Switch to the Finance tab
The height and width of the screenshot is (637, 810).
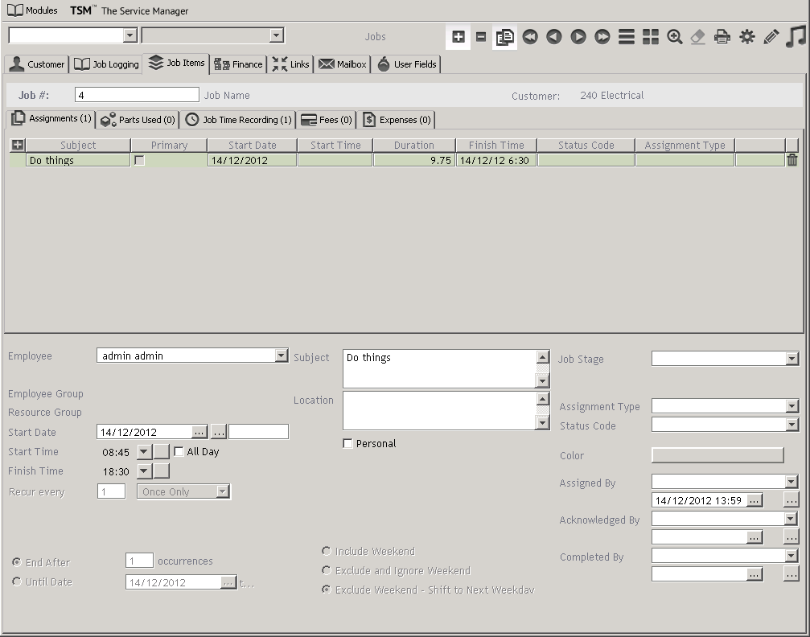pos(239,64)
